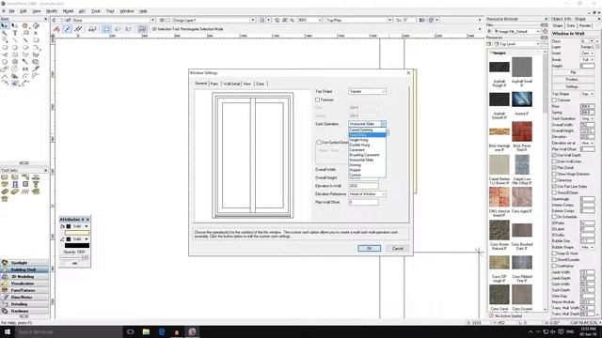This screenshot has width=602, height=338.
Task: Open Edge browser from the taskbar
Action: pyautogui.click(x=161, y=331)
